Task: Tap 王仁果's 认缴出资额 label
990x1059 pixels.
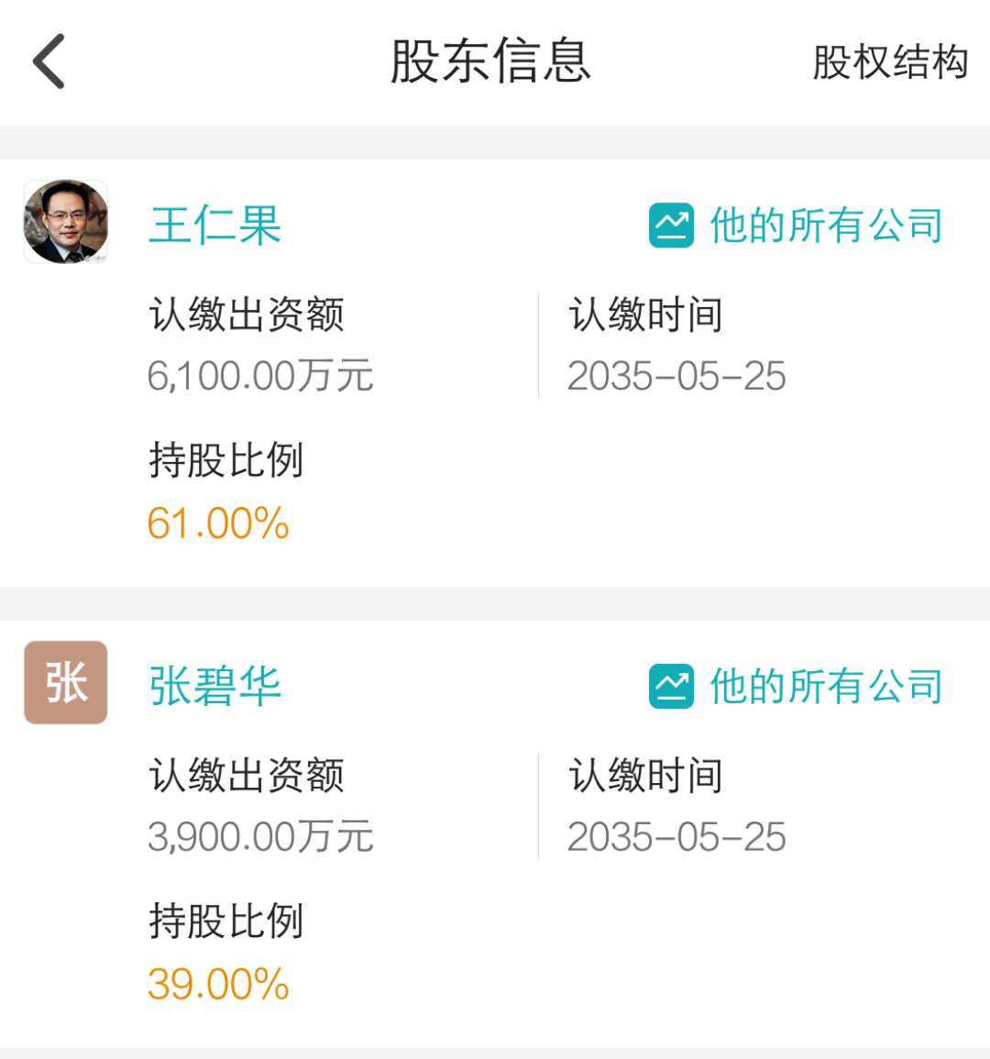Action: tap(247, 314)
